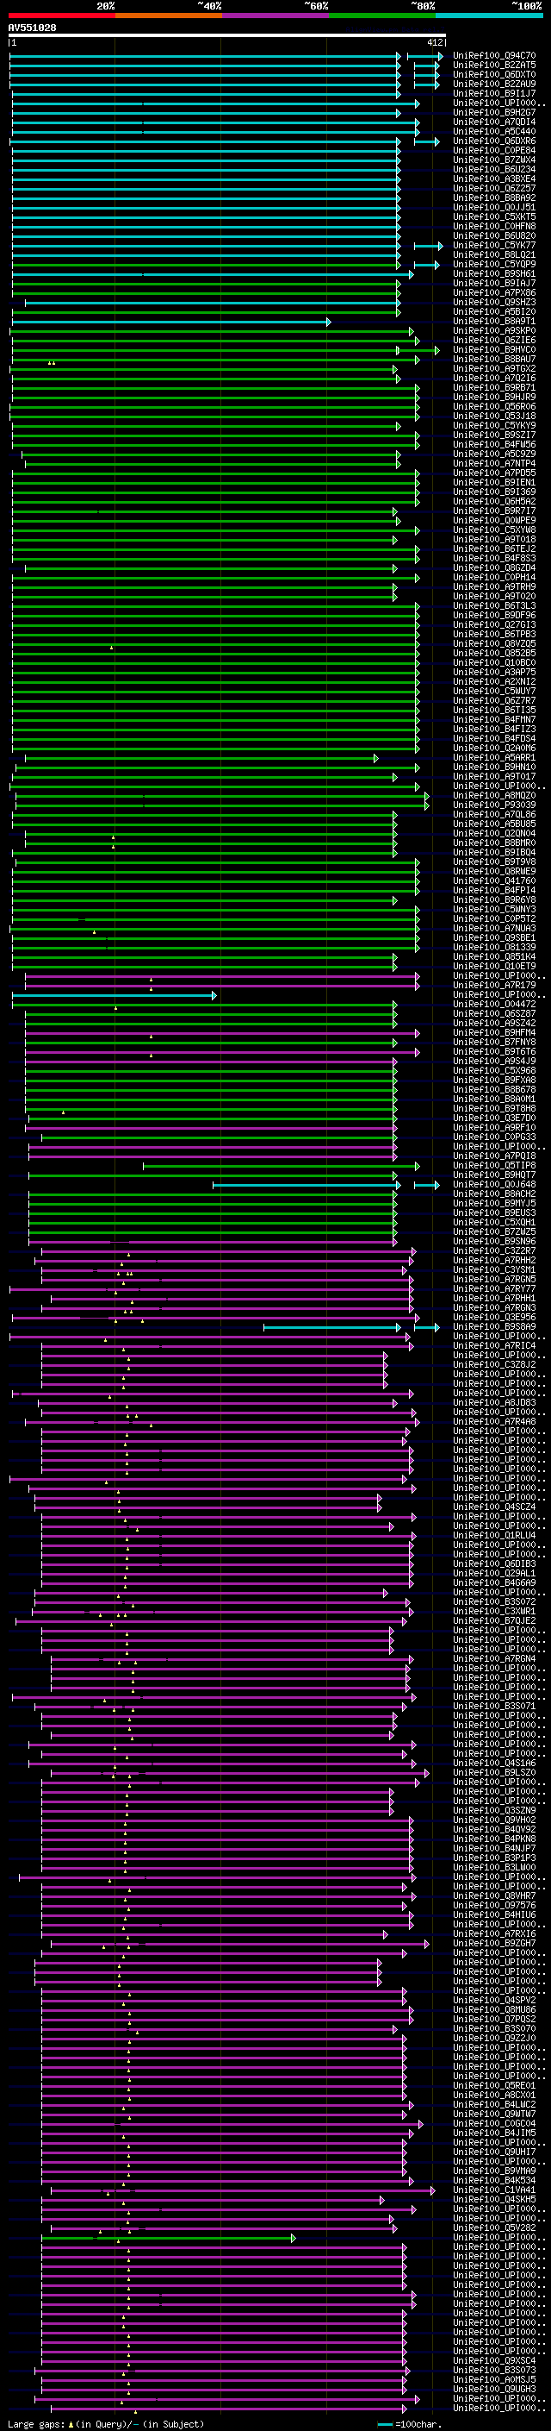Click the cyan ~100% identity scale segment
The image size is (551, 2431).
pos(488,16)
